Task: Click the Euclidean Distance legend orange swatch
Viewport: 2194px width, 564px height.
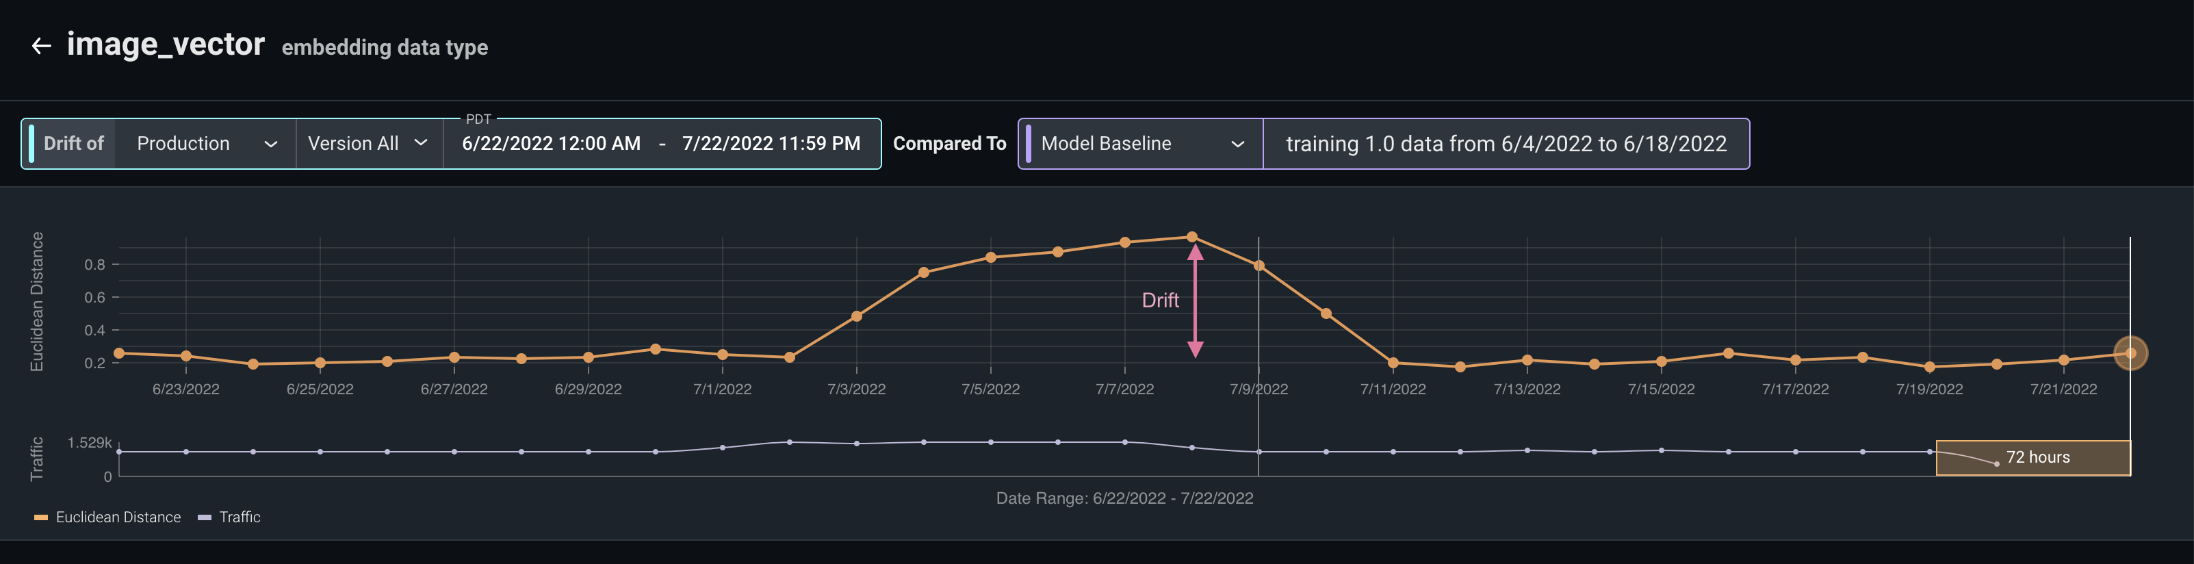Action: click(40, 517)
